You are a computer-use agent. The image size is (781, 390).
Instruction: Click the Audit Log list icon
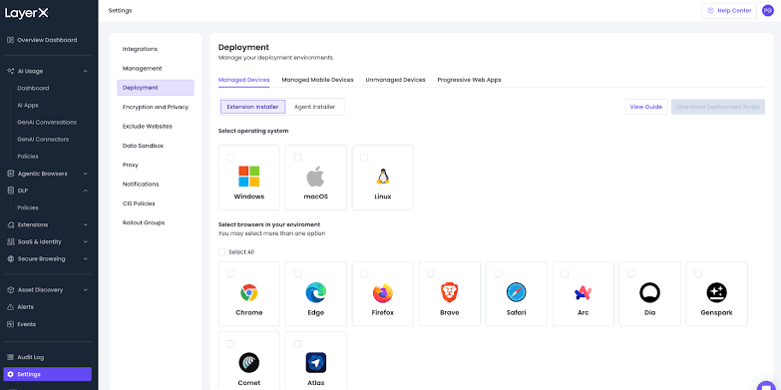pos(10,357)
